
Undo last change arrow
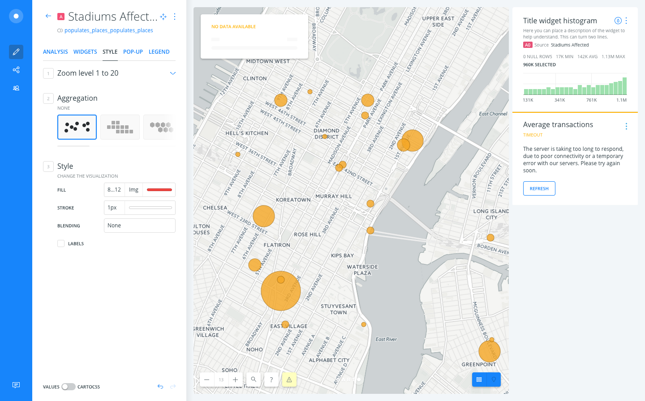160,386
